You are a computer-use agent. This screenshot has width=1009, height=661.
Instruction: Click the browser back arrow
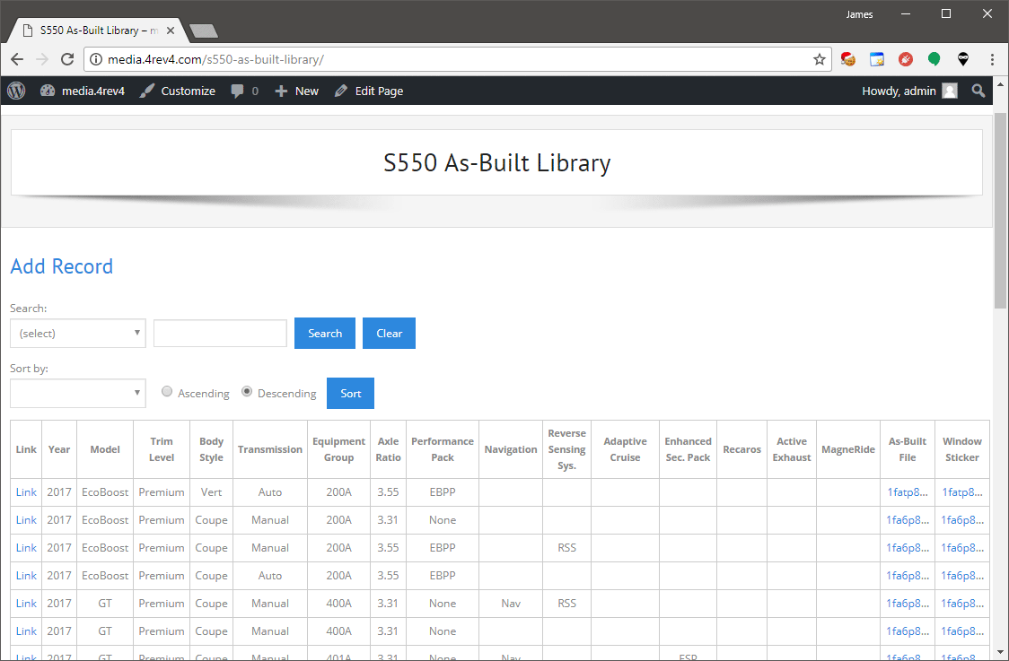(x=17, y=59)
